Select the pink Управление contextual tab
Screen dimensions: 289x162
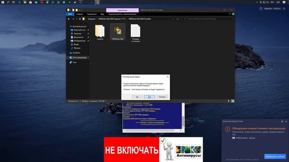click(122, 10)
